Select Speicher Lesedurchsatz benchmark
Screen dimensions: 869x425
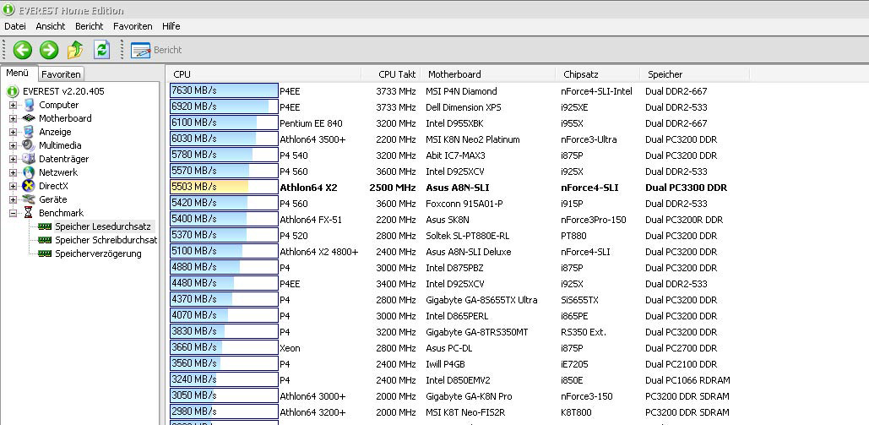pyautogui.click(x=102, y=226)
